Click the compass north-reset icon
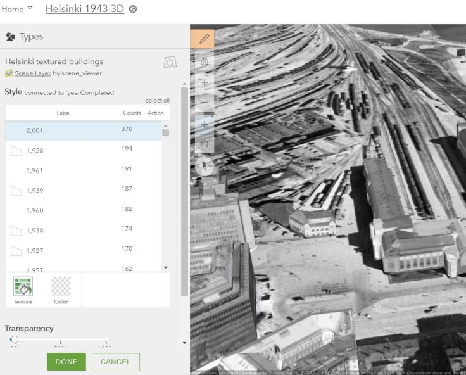The height and width of the screenshot is (375, 466). (203, 167)
